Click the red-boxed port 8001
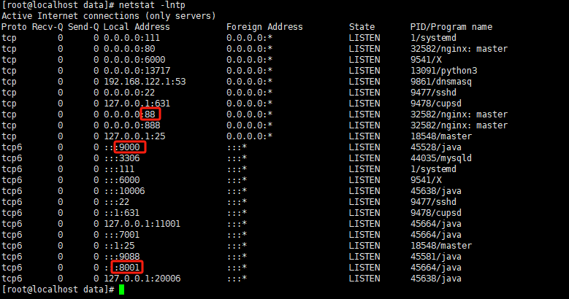 coord(129,267)
